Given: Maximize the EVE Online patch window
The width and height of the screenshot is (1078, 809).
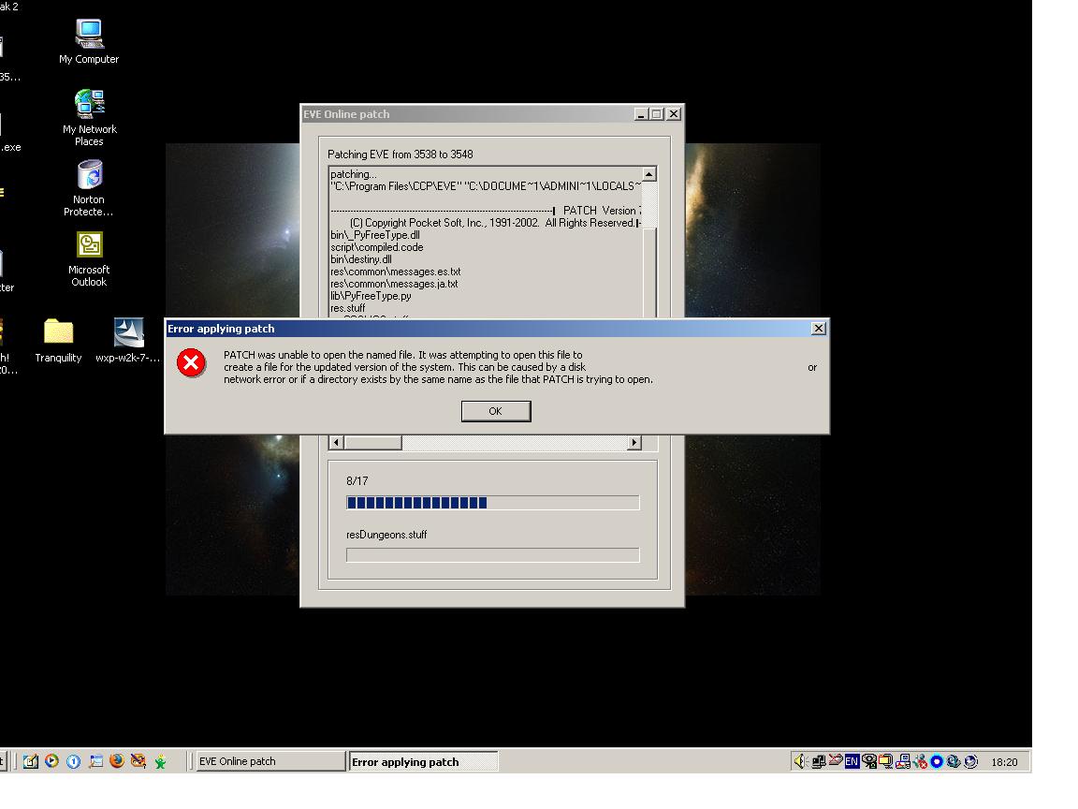Looking at the screenshot, I should coord(657,114).
